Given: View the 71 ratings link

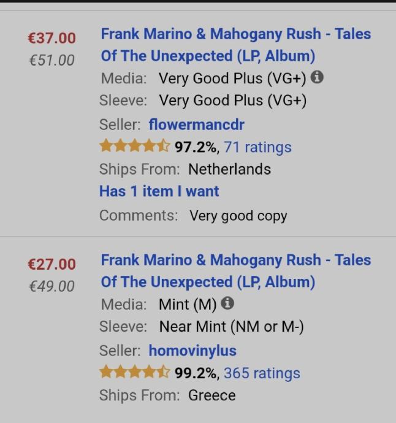Looking at the screenshot, I should click(257, 147).
